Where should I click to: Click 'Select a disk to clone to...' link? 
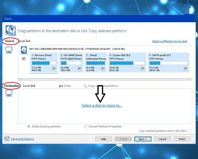102,106
